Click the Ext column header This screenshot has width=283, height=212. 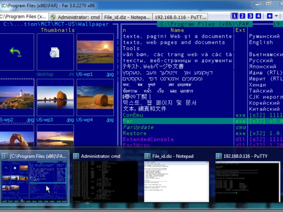pyautogui.click(x=241, y=30)
